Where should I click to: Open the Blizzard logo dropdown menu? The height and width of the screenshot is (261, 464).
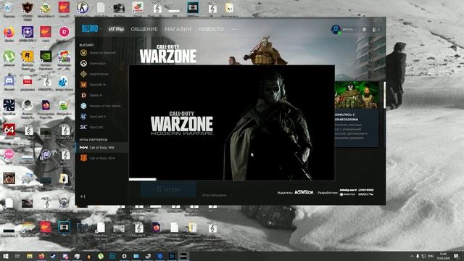click(91, 29)
